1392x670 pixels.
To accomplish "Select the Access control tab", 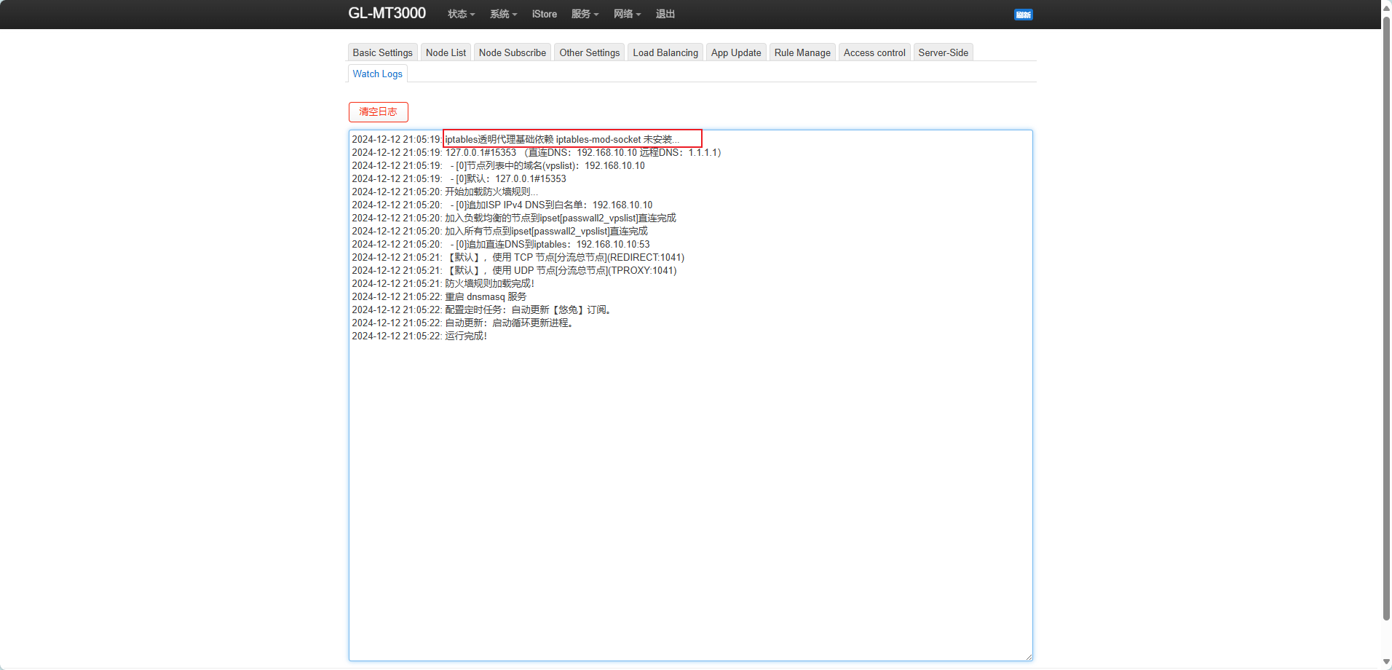I will [874, 52].
